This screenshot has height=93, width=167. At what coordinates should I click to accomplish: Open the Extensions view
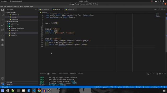[x=2, y=30]
